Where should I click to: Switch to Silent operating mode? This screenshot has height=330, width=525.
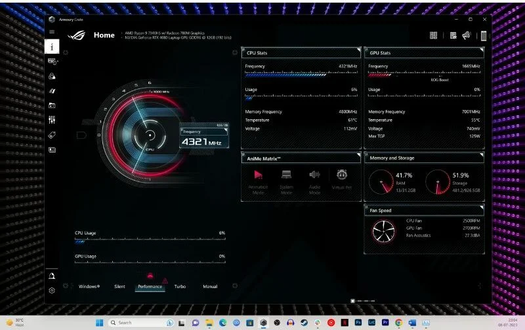119,286
